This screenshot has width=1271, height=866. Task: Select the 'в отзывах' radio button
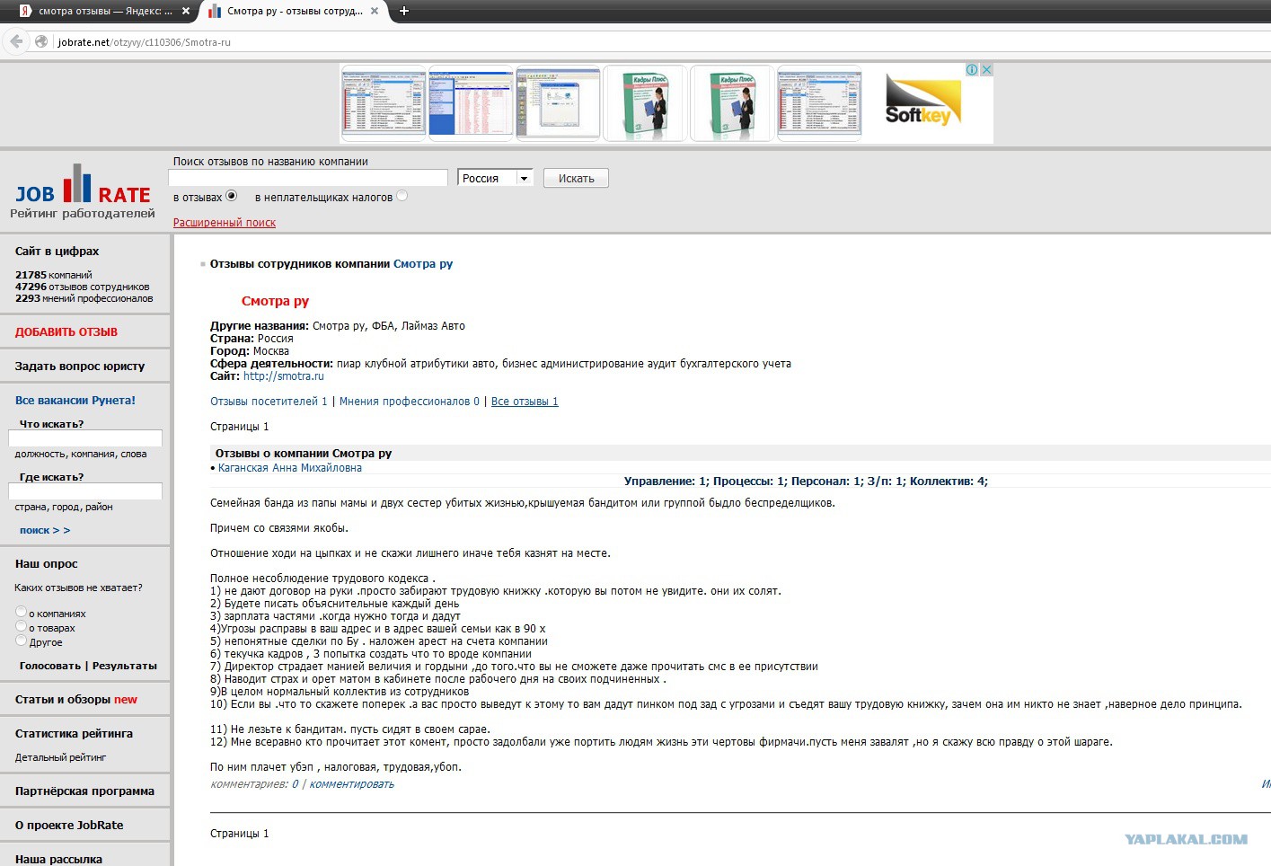click(231, 196)
